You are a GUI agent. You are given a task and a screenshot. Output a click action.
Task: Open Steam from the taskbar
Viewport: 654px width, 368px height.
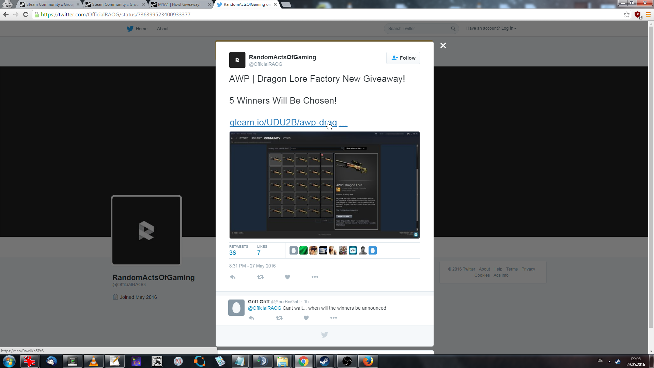pyautogui.click(x=324, y=361)
